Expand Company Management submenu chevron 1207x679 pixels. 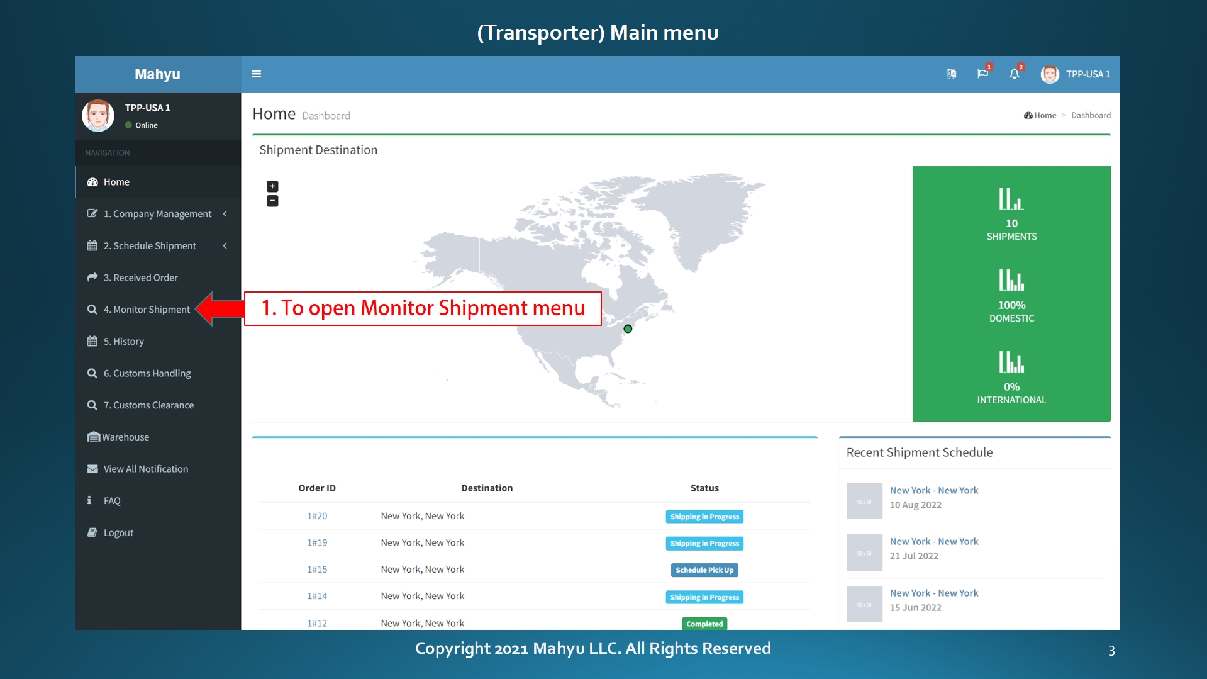pyautogui.click(x=225, y=214)
